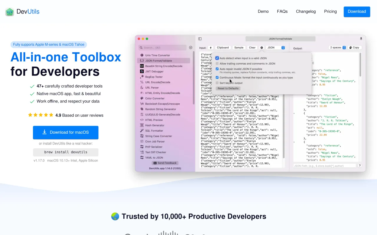The height and width of the screenshot is (235, 377).
Task: Disable the Continuous Mode checkbox
Action: tap(217, 78)
